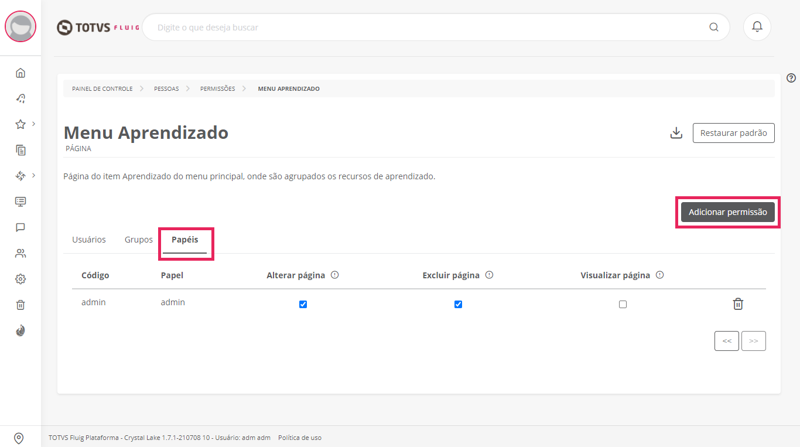Image resolution: width=800 pixels, height=447 pixels.
Task: Enable Visualizar página for admin
Action: tap(623, 304)
